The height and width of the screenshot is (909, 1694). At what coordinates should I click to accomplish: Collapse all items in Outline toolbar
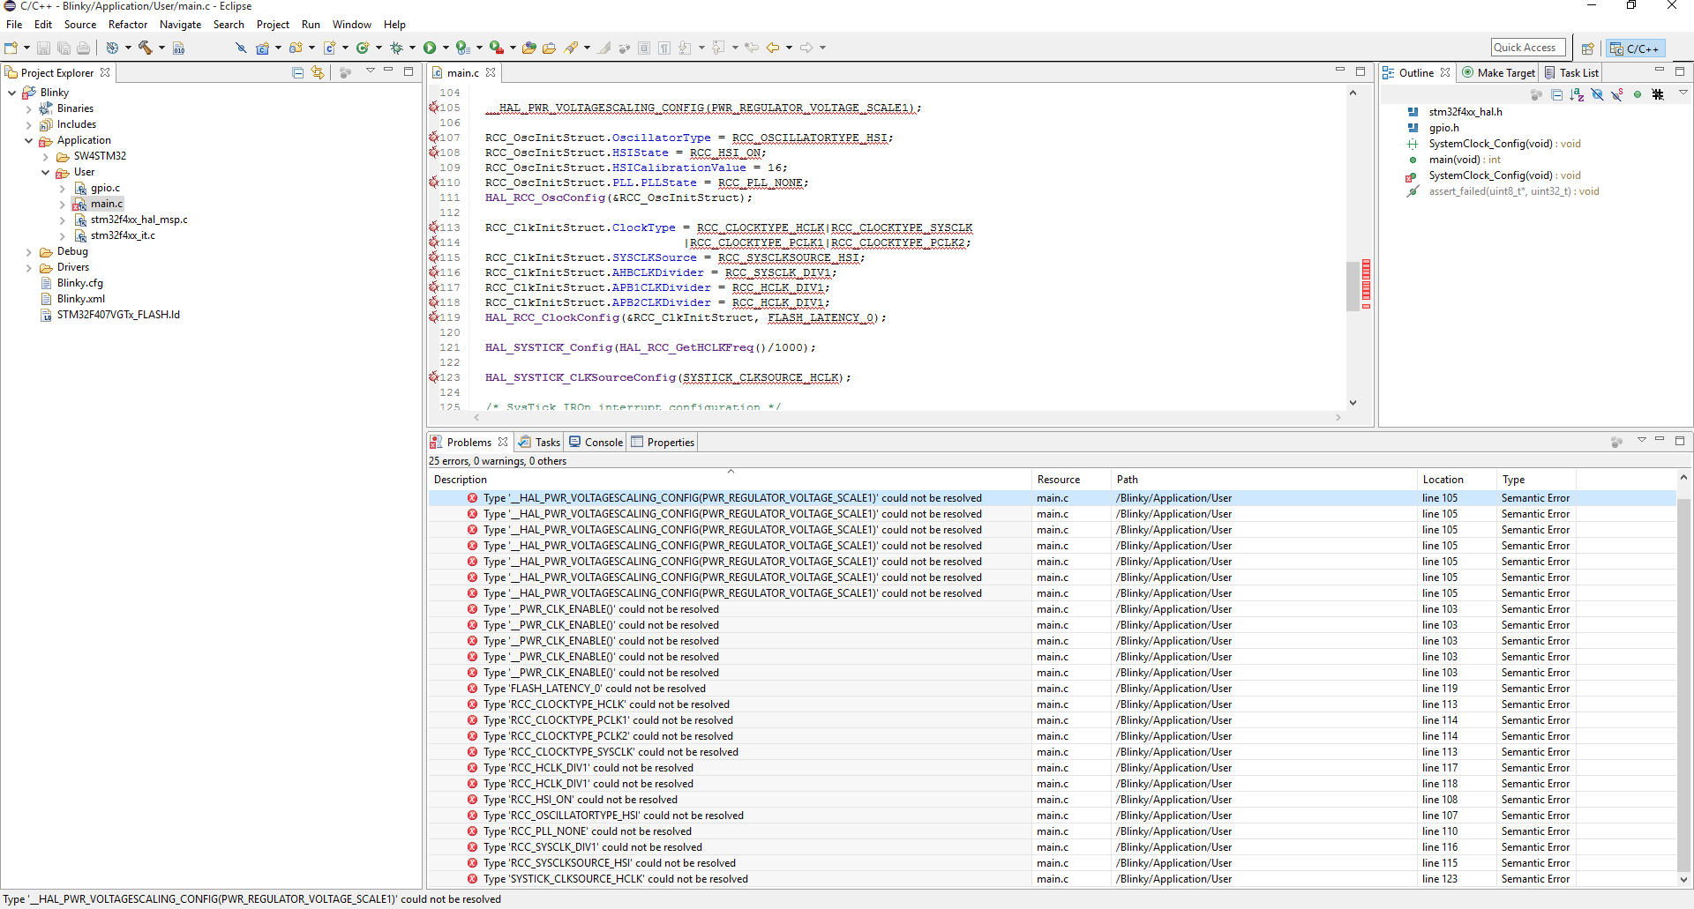coord(1556,94)
